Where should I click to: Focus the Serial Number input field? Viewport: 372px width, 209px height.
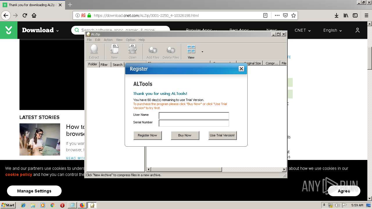194,123
